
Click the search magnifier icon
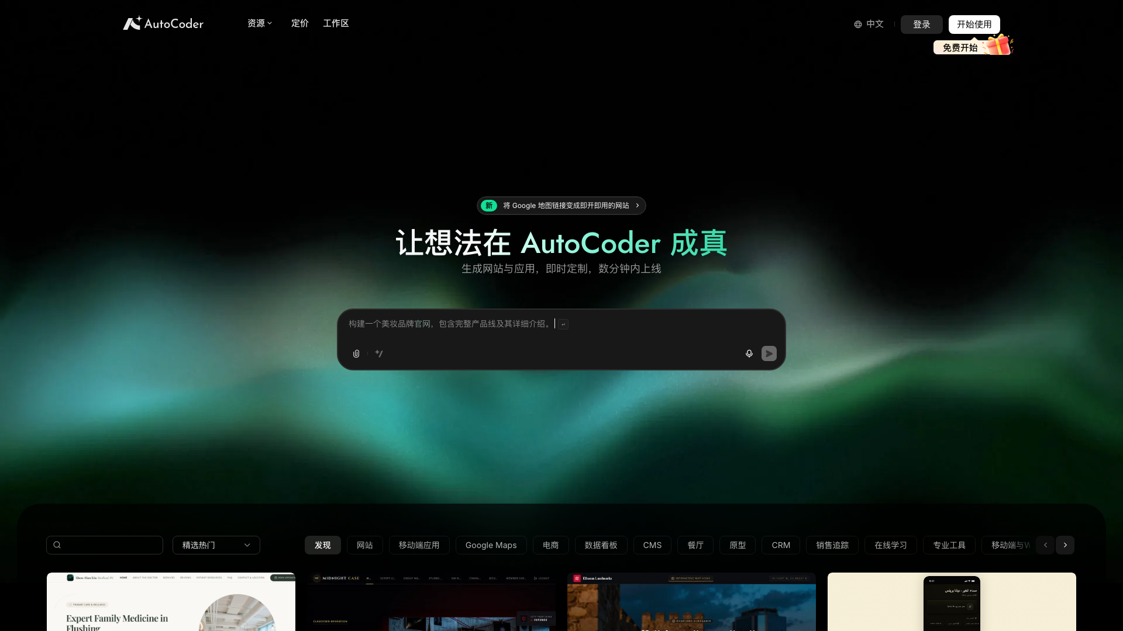coord(57,545)
